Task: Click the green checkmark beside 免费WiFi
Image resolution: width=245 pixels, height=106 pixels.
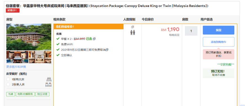Action: click(58, 44)
